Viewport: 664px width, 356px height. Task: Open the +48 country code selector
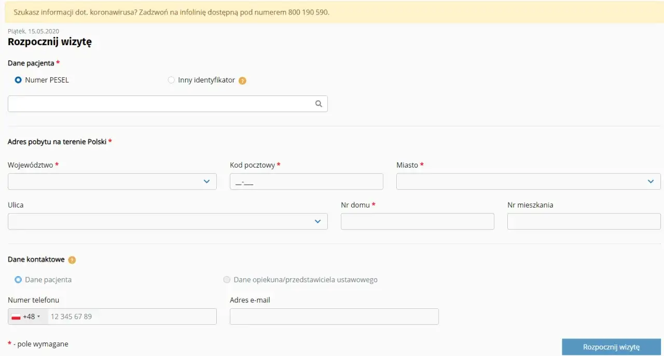31,317
